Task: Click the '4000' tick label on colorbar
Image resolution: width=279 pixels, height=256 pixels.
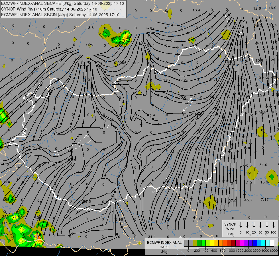Action: (x=265, y=251)
